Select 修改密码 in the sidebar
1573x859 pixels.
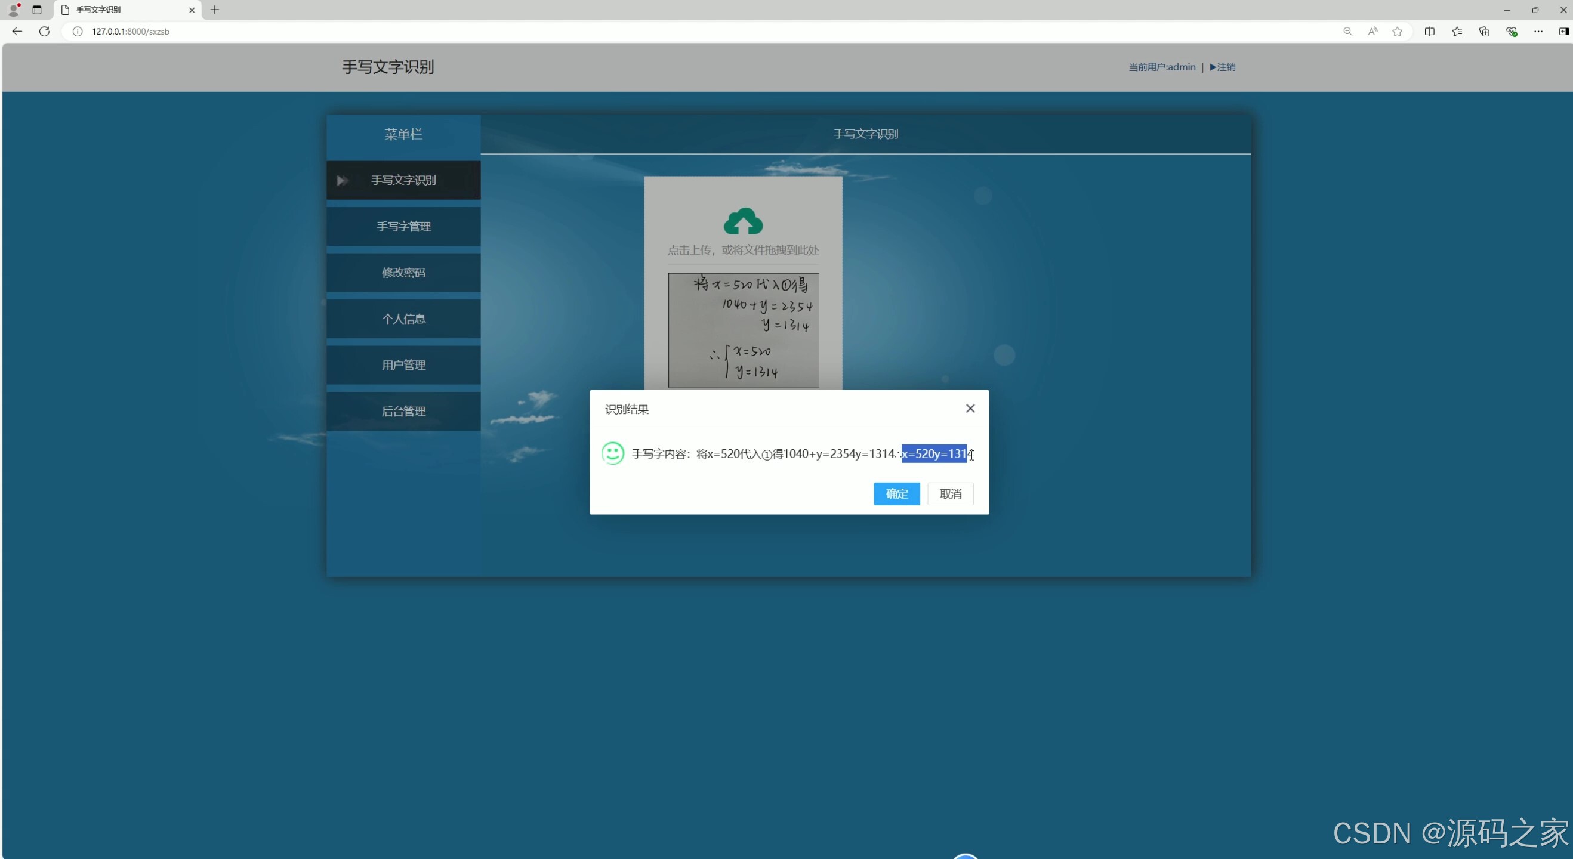(x=403, y=272)
